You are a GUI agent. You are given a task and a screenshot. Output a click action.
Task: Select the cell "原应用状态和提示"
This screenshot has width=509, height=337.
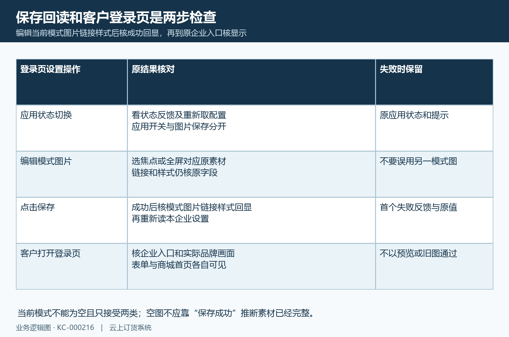(434, 128)
